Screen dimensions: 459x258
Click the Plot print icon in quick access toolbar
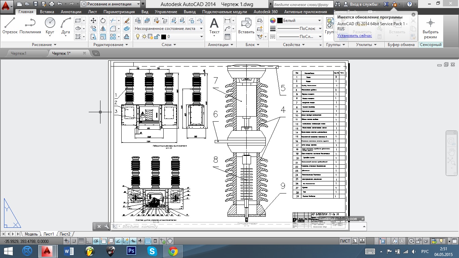[x=51, y=4]
